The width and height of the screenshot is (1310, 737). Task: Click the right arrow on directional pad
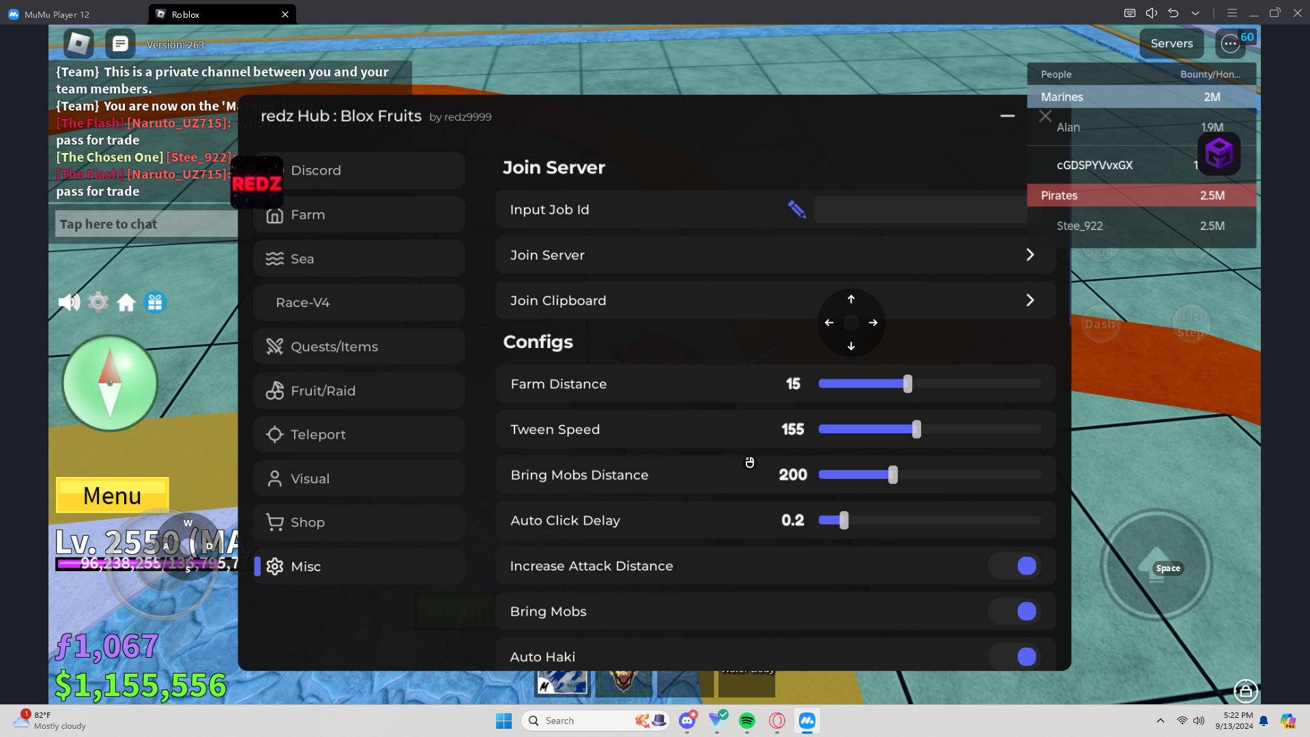click(x=873, y=323)
